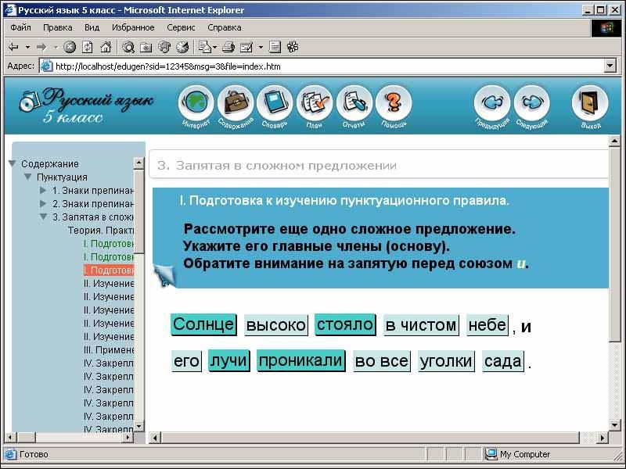Open the Сервис menu
Image resolution: width=626 pixels, height=469 pixels.
[181, 27]
